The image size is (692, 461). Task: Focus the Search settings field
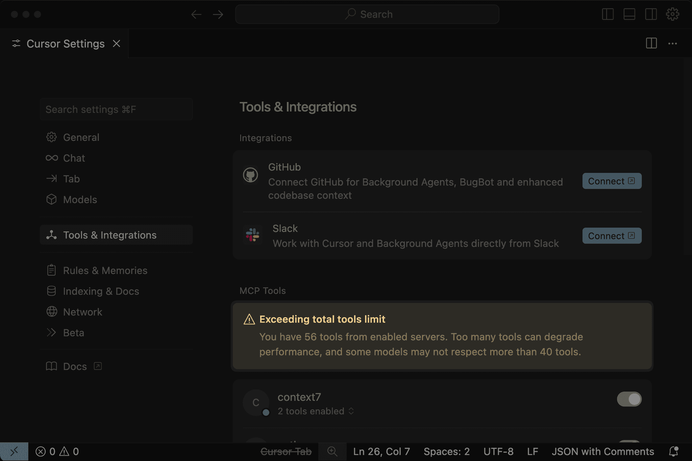click(116, 109)
